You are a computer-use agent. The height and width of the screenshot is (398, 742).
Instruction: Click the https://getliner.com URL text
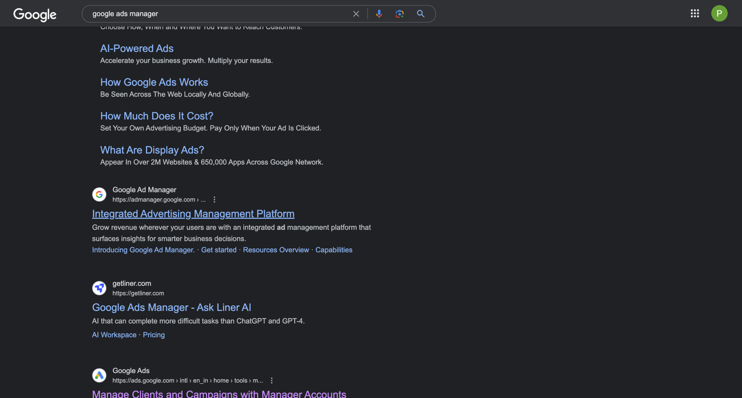click(x=138, y=293)
